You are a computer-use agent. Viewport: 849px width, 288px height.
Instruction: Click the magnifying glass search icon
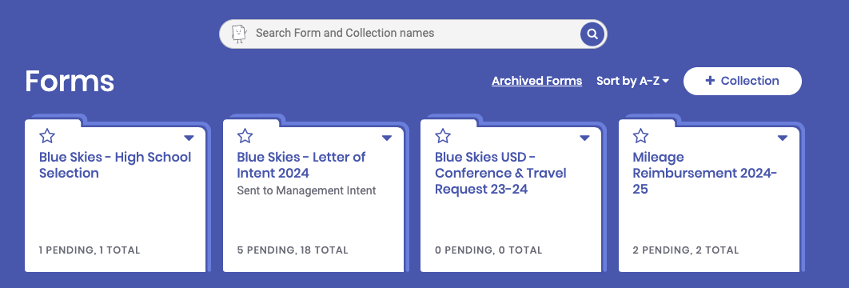pyautogui.click(x=592, y=34)
